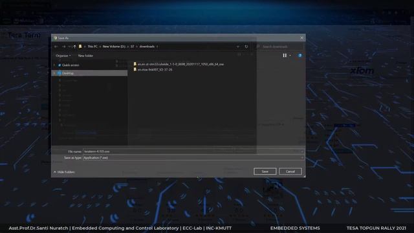The height and width of the screenshot is (233, 414).
Task: Expand the Quick access tree node
Action: pos(54,65)
